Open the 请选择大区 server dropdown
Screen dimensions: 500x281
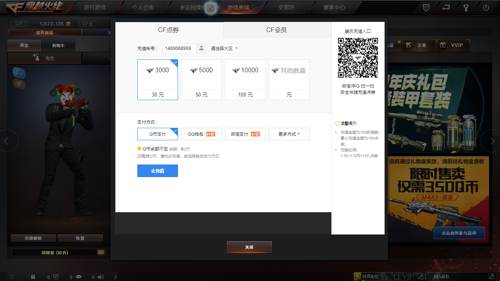pos(224,48)
